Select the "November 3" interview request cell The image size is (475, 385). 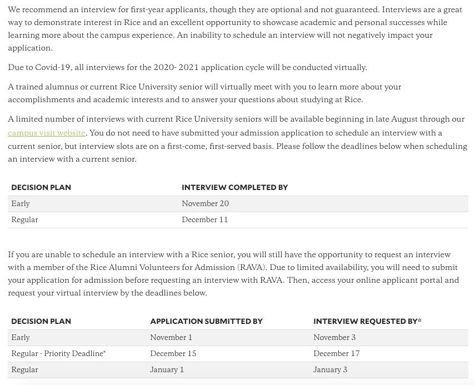click(334, 338)
